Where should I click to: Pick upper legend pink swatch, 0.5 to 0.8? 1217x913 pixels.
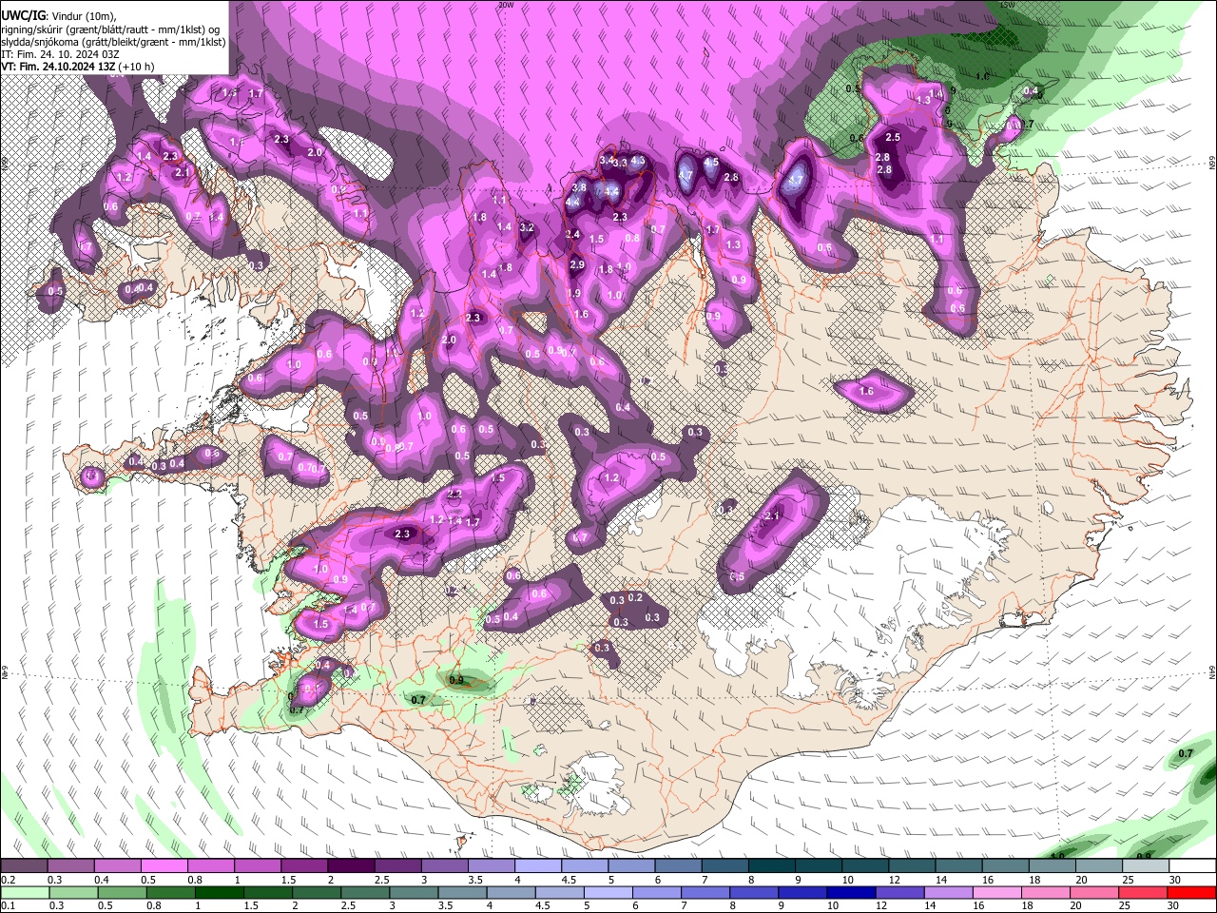click(x=163, y=865)
